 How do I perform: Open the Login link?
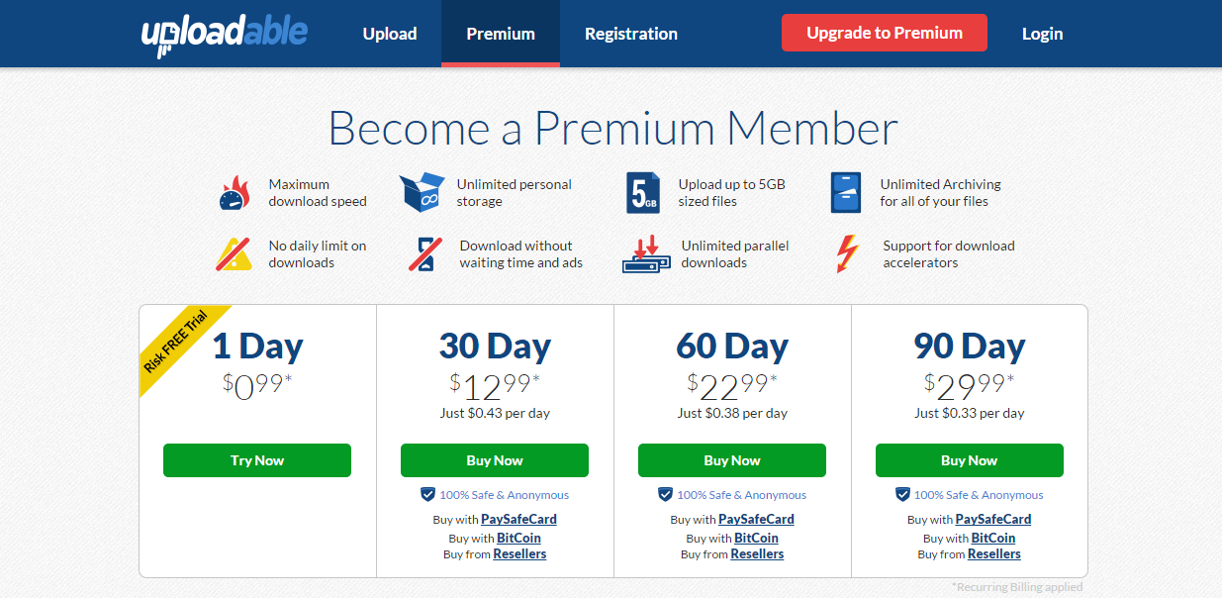(1042, 34)
